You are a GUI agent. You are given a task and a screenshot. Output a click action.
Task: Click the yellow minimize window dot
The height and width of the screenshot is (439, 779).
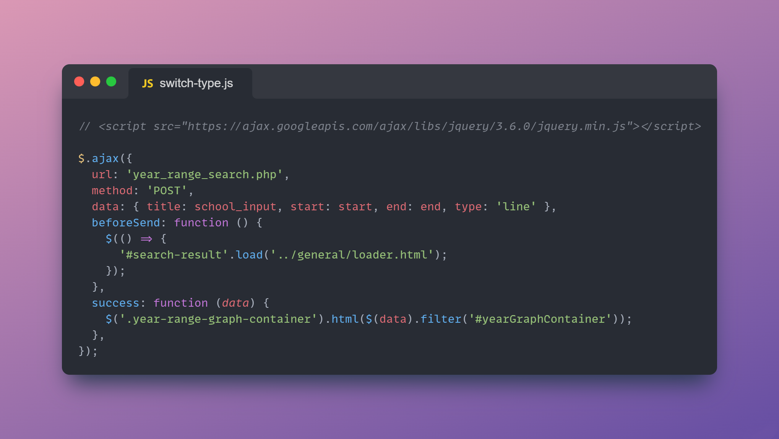[95, 82]
